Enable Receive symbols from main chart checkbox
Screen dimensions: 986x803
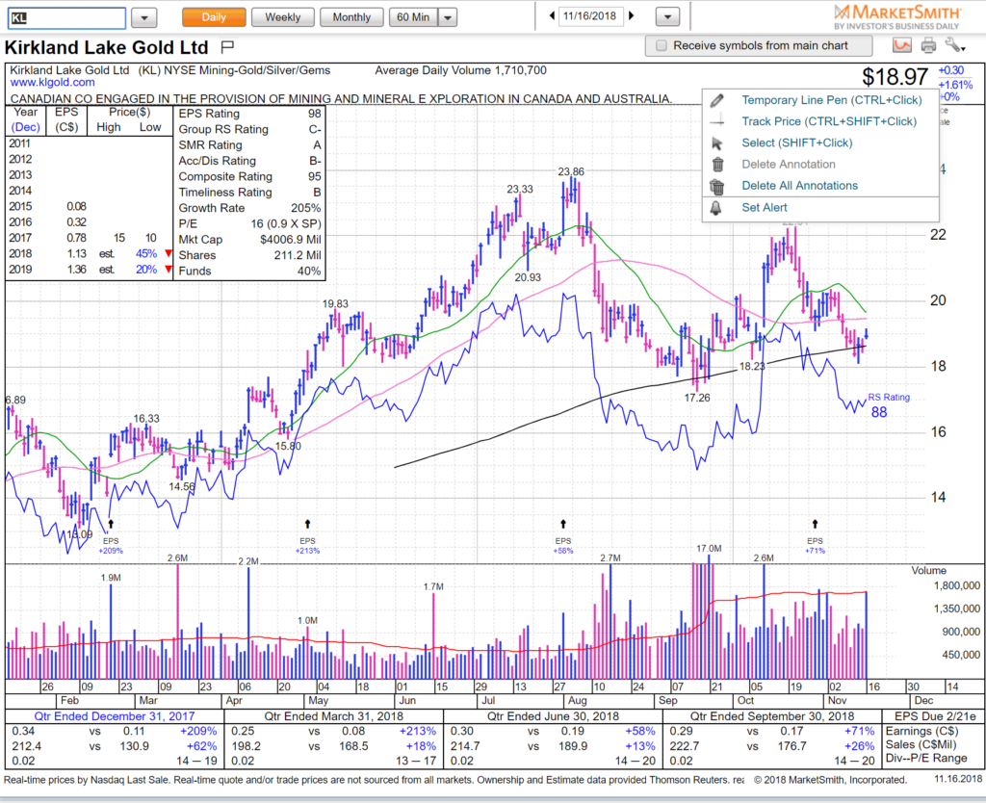point(661,46)
